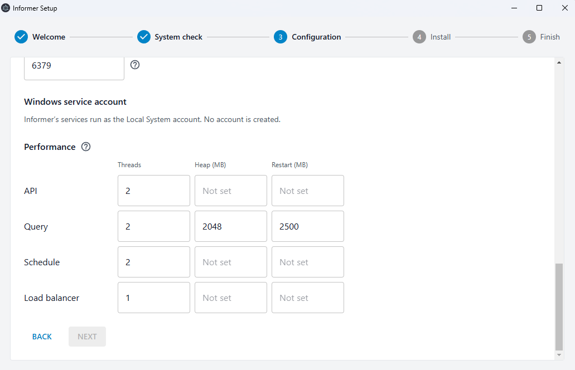The image size is (575, 370).
Task: Click the vertical scrollbar thumb
Action: (559, 306)
